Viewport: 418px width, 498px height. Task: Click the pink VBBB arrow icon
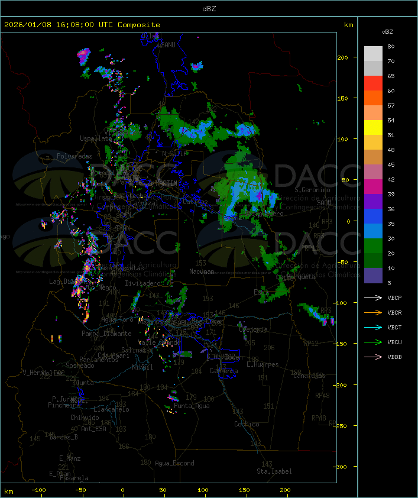click(373, 357)
